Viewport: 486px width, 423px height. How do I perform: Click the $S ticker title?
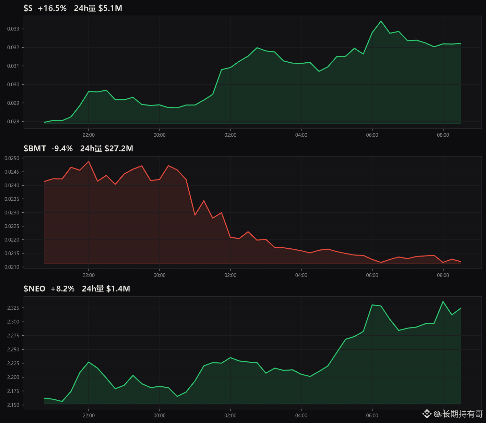28,8
